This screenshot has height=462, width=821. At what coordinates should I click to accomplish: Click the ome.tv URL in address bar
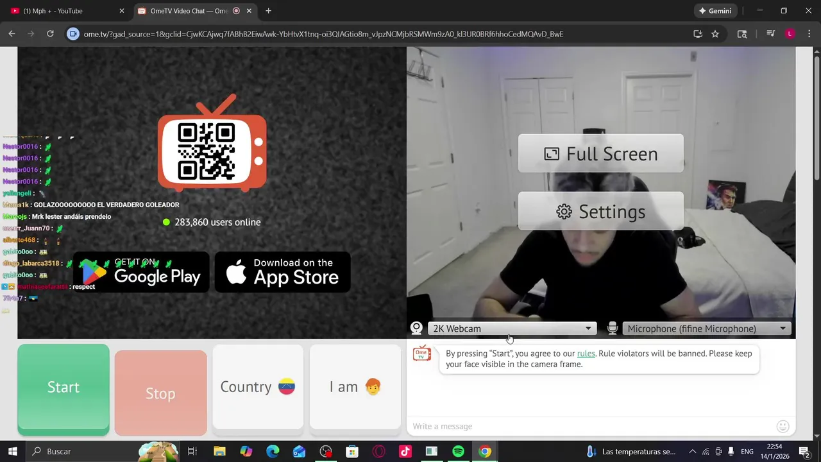[323, 34]
